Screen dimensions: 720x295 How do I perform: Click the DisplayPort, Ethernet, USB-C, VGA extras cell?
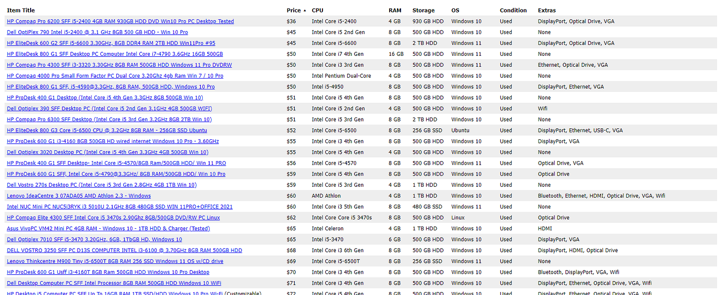(581, 130)
